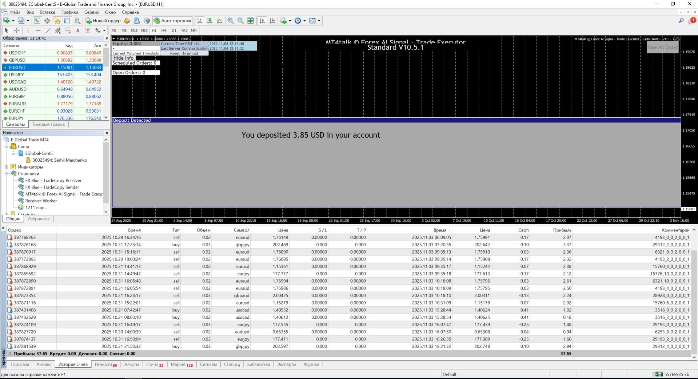Select the text label tool (A)
The height and width of the screenshot is (379, 698).
coord(77,31)
